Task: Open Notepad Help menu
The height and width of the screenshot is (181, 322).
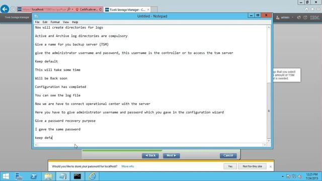Action: 75,22
